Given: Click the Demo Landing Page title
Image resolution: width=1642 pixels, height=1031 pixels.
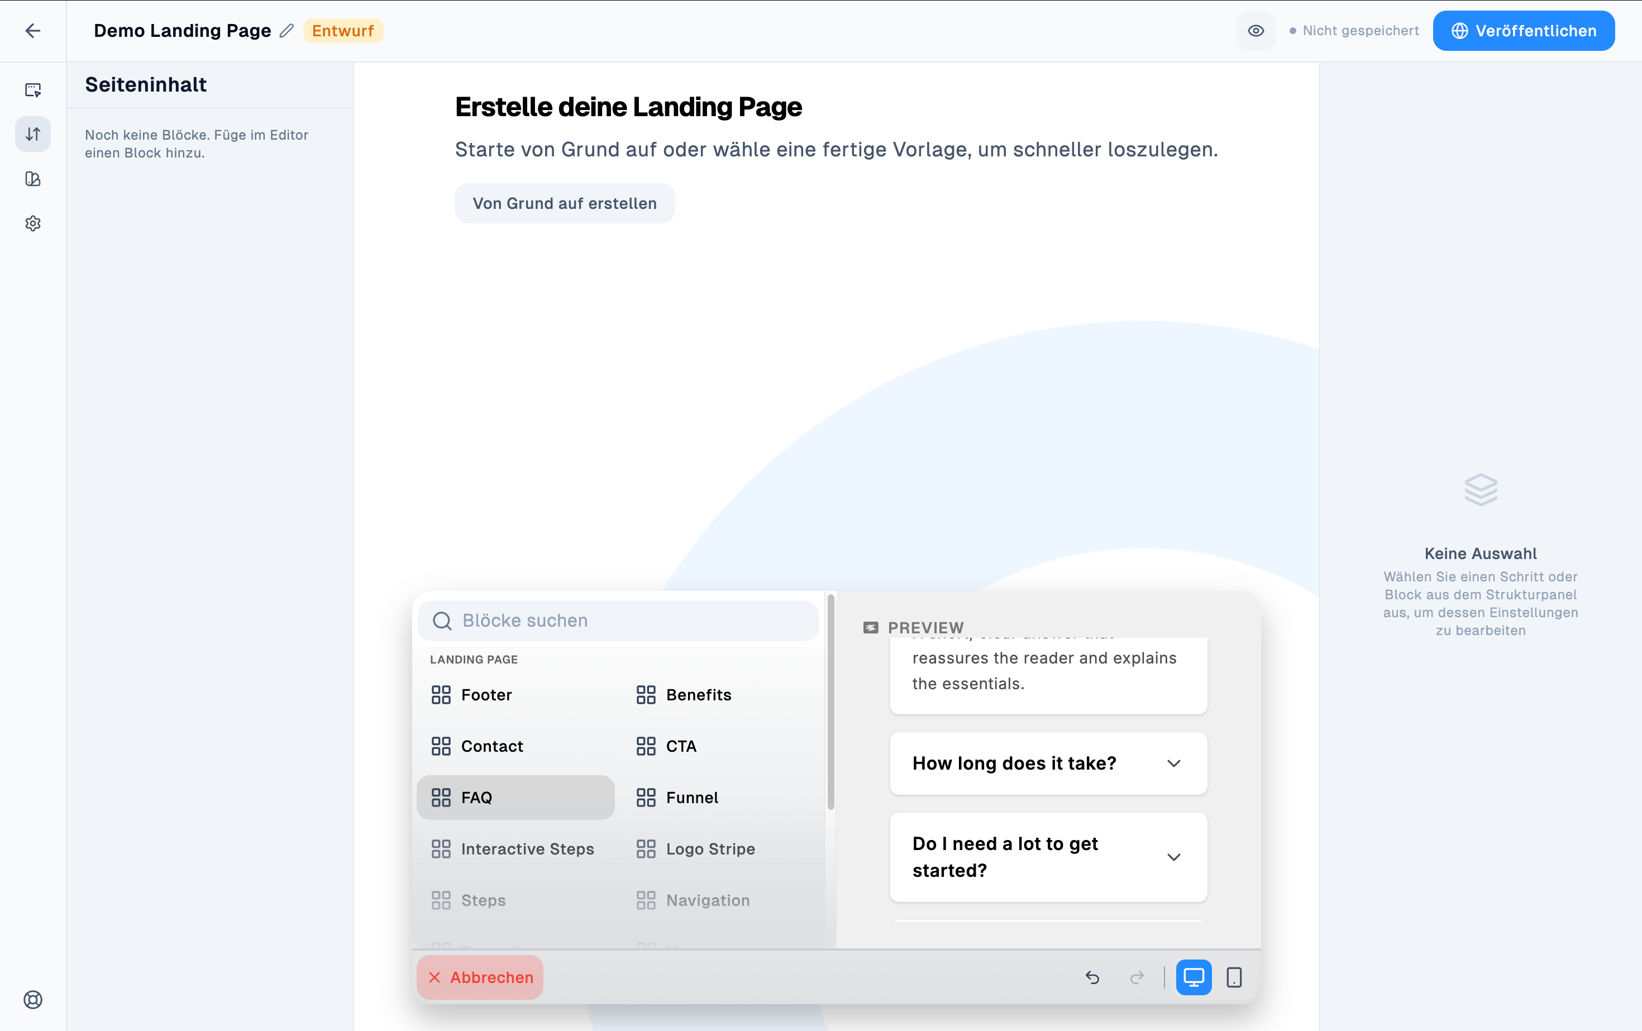Looking at the screenshot, I should [x=182, y=31].
